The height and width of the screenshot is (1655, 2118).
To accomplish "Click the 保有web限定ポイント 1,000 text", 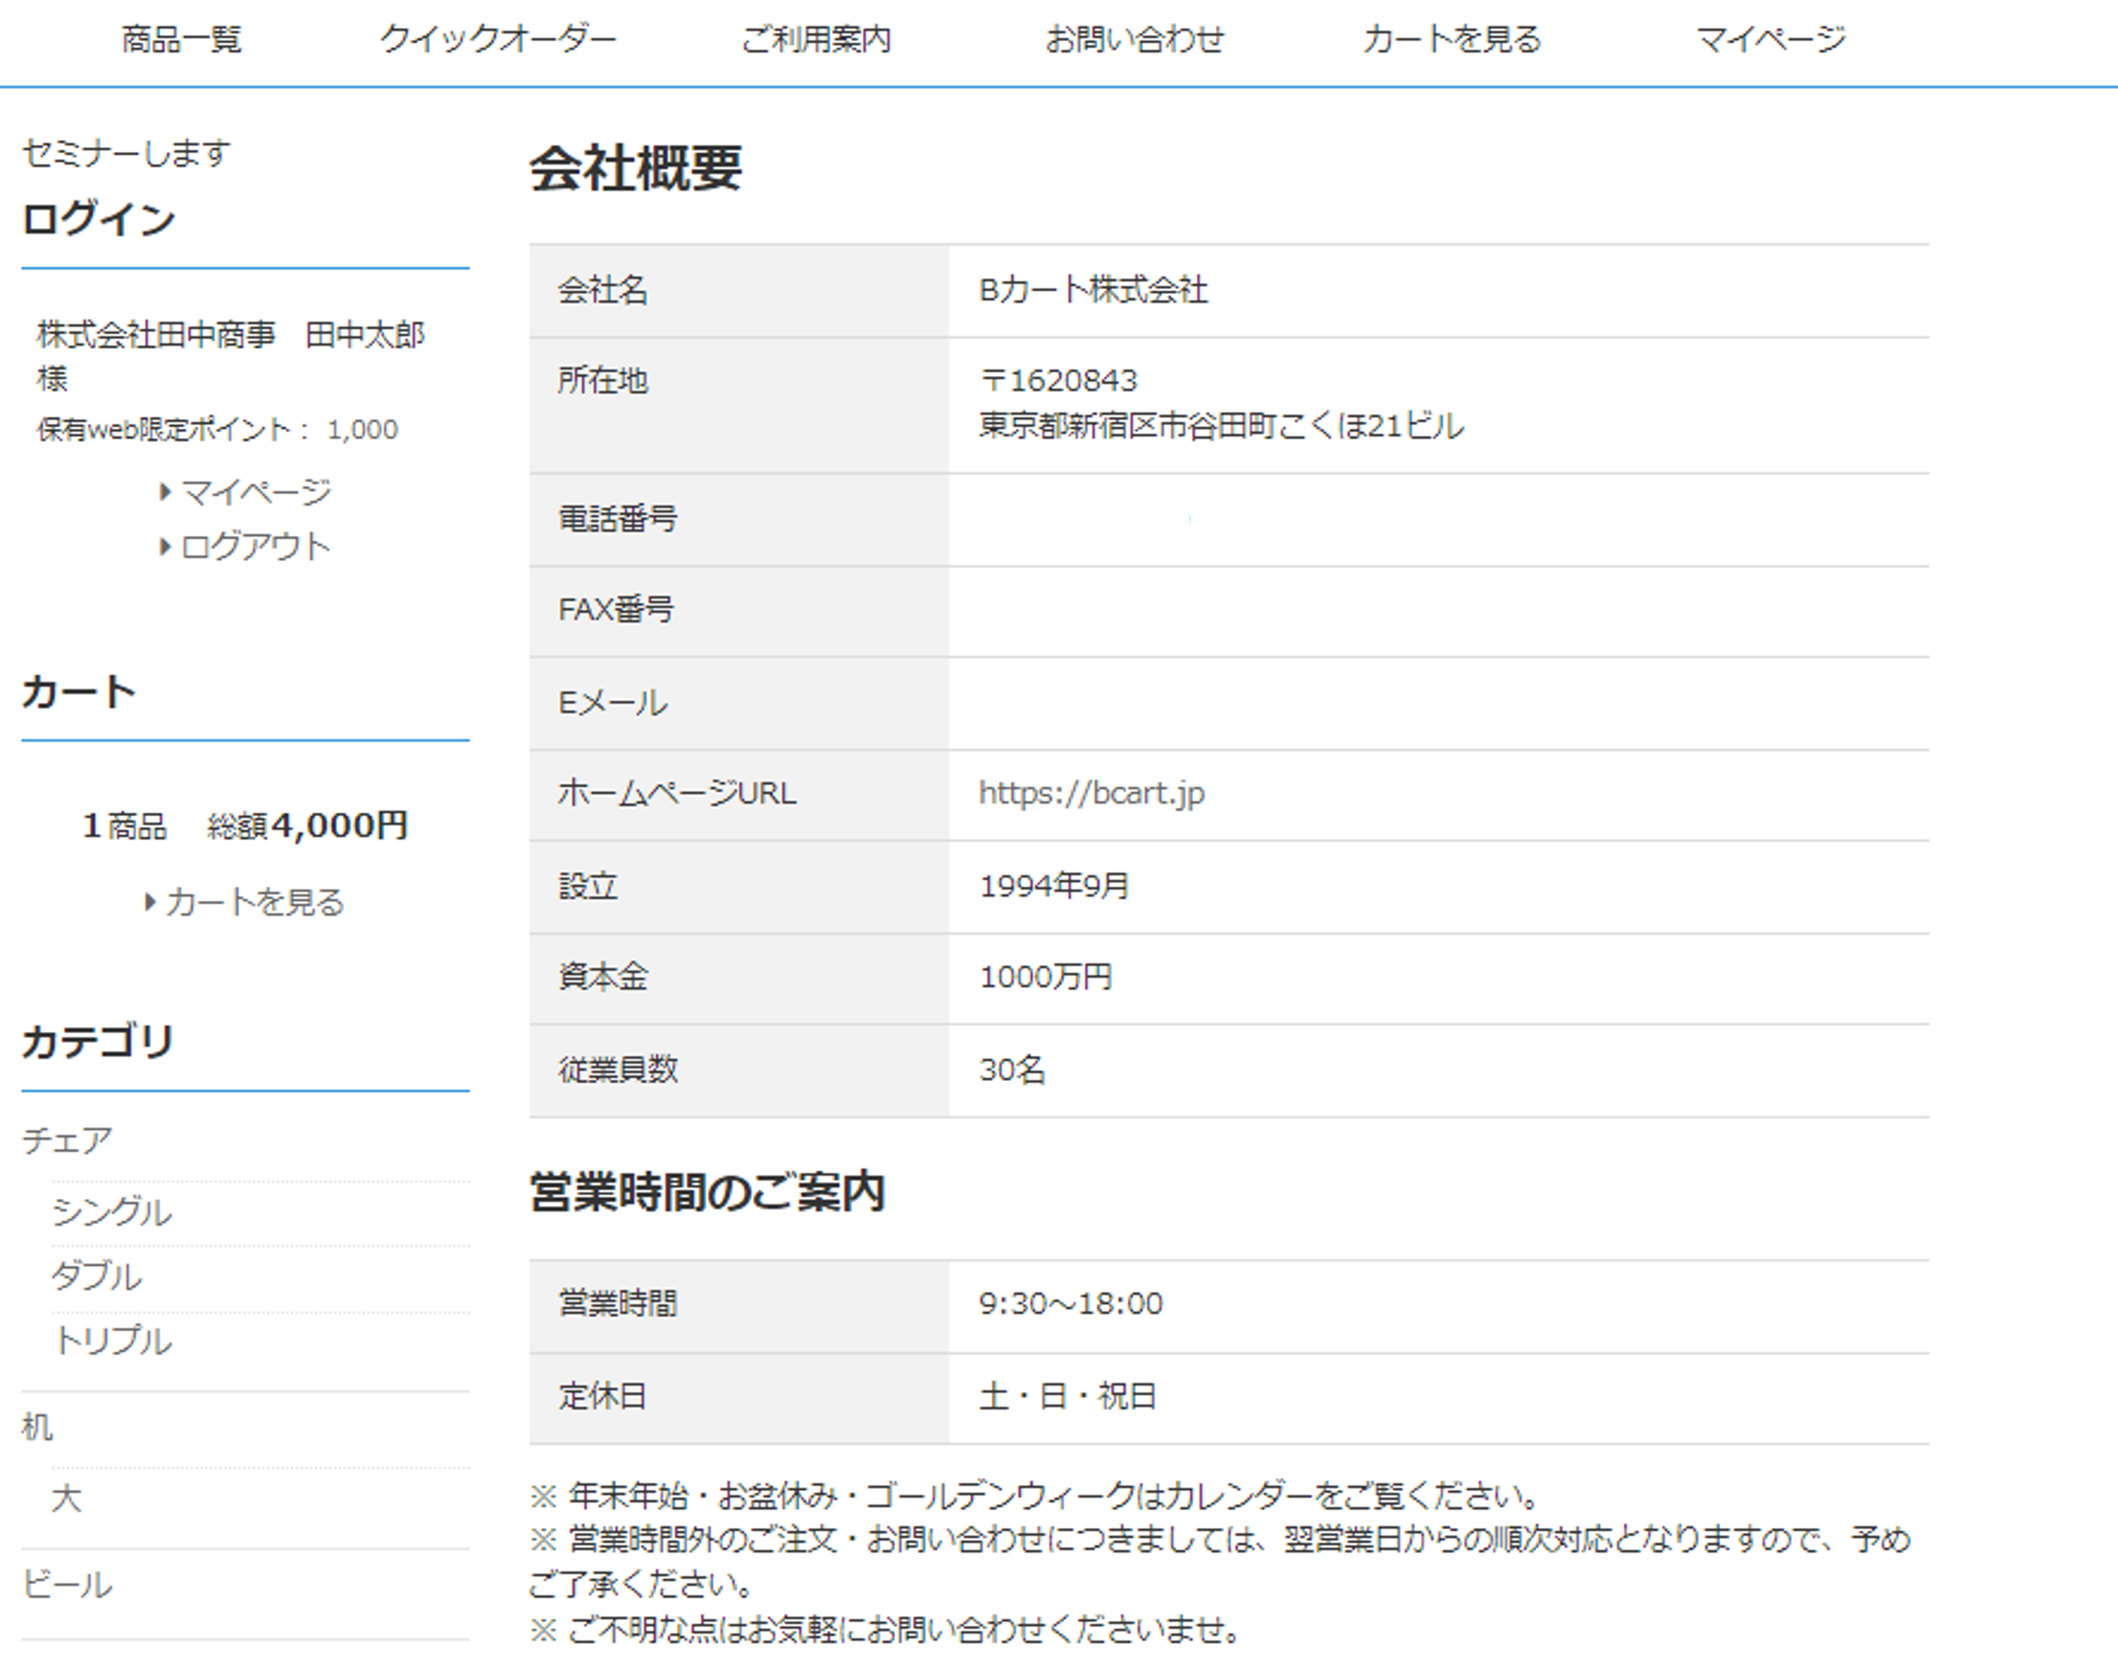I will click(217, 429).
